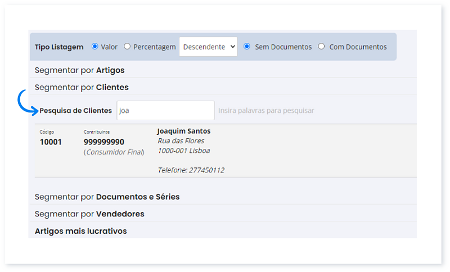Expand Segmentar por Vendedores section

coord(89,214)
